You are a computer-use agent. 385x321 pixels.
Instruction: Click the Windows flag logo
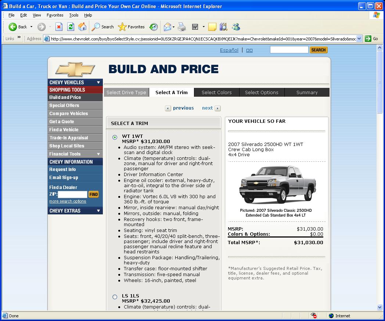pos(376,15)
